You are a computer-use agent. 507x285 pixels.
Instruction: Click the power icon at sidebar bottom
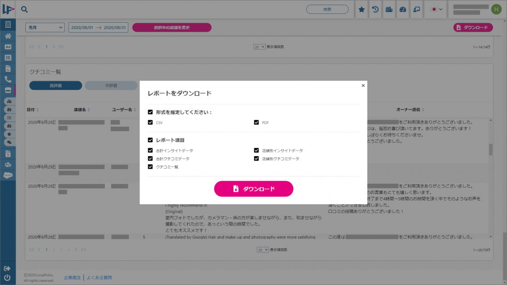pos(7,278)
